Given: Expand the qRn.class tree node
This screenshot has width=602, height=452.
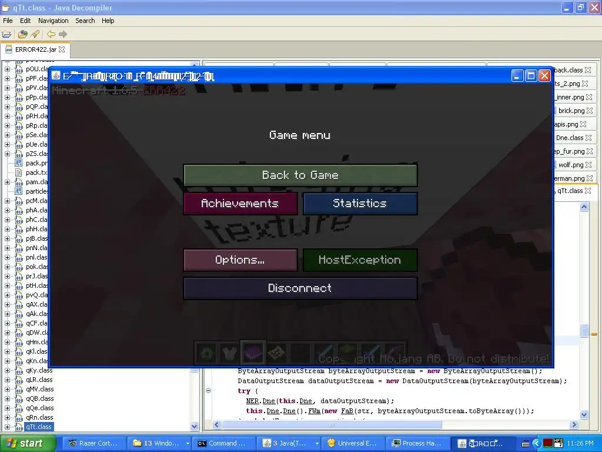Looking at the screenshot, I should pos(7,417).
